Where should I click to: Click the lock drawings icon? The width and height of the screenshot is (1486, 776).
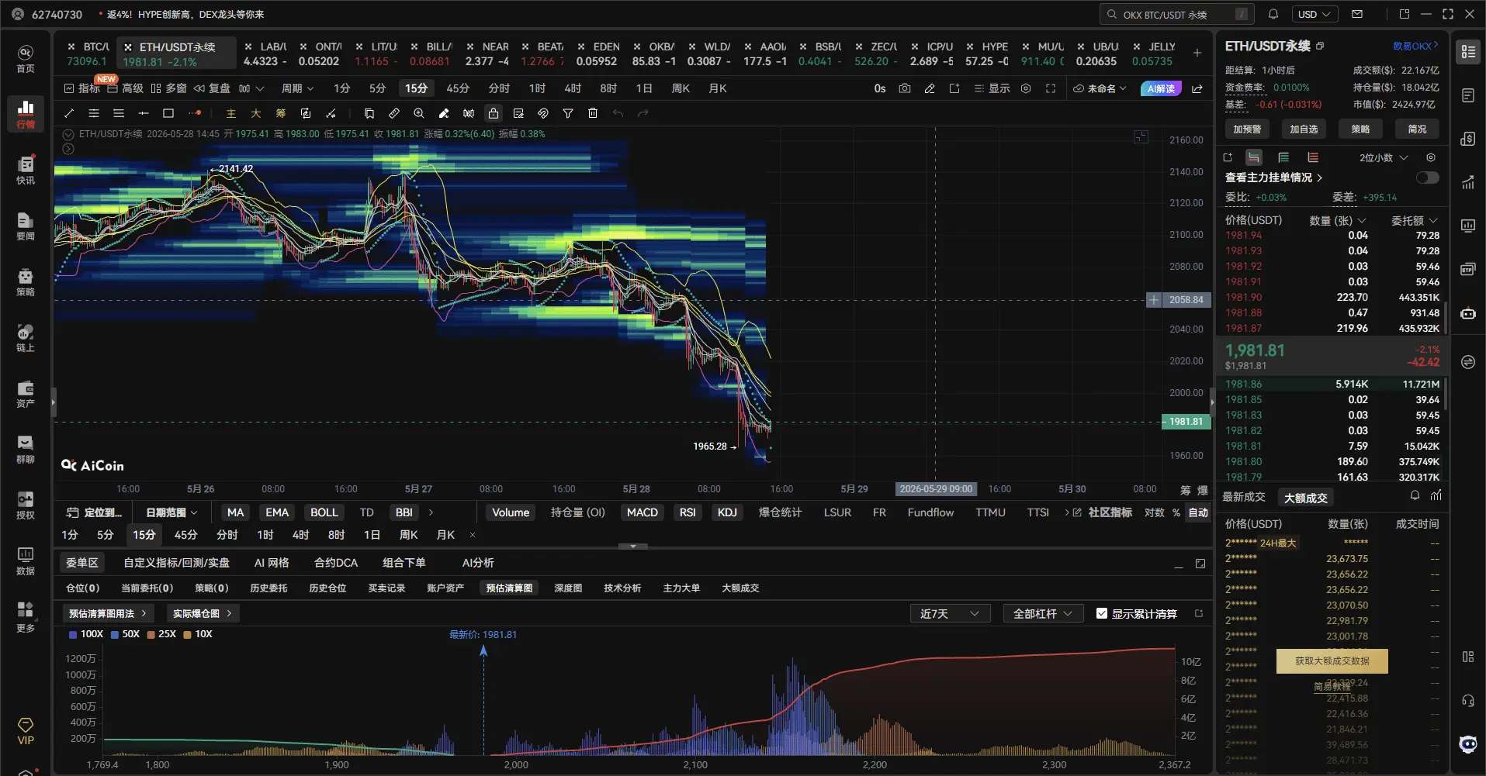point(494,113)
